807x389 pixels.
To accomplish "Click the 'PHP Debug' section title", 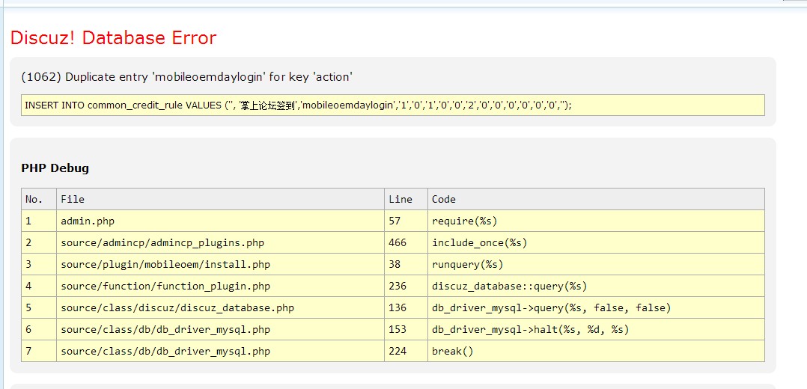I will (55, 168).
